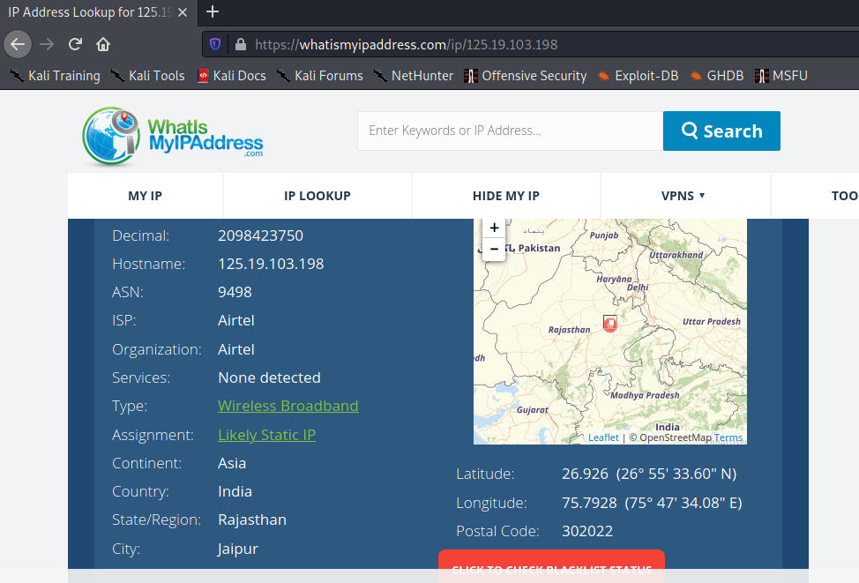The image size is (859, 583).
Task: Open the Kali Docs bookmark
Action: pos(232,76)
